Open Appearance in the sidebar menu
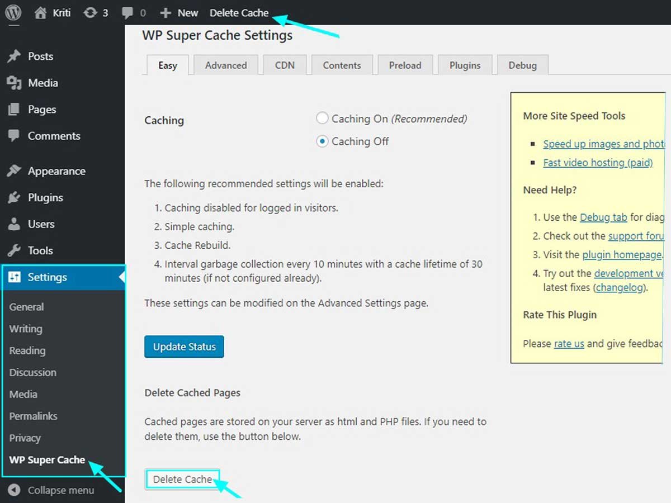 [x=56, y=171]
